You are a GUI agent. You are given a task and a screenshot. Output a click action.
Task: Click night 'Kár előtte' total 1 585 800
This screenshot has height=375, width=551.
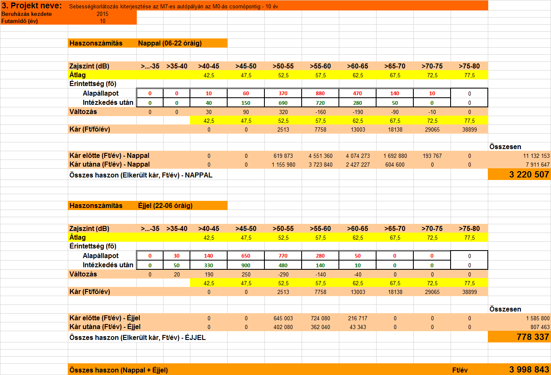coord(520,318)
